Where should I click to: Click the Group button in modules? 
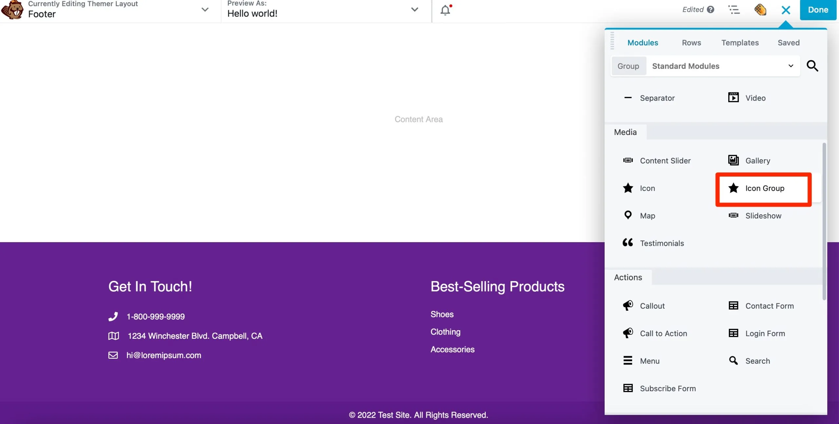coord(628,66)
